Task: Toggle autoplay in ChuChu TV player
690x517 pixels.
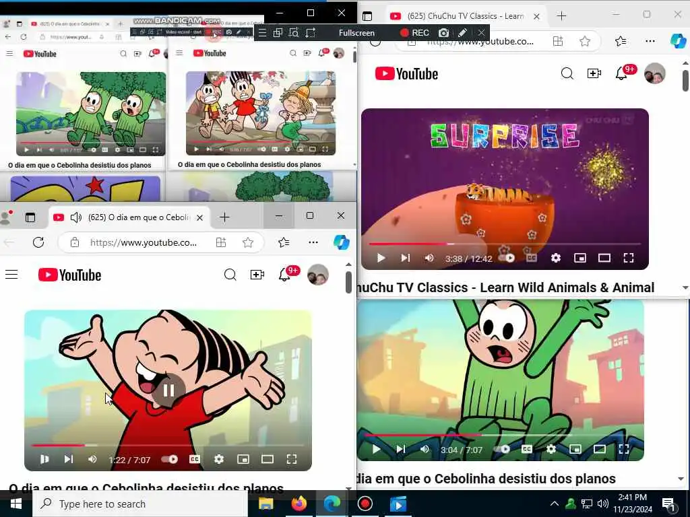Action: click(x=508, y=258)
